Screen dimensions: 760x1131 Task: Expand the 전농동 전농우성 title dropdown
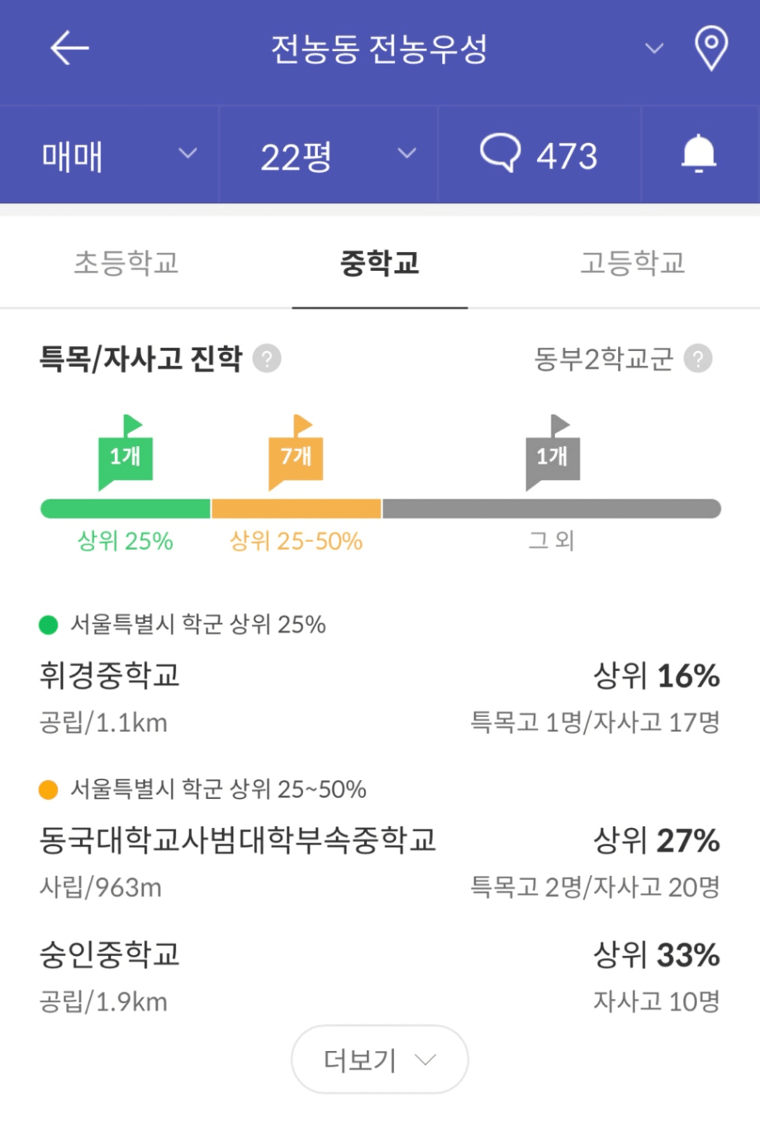(654, 49)
